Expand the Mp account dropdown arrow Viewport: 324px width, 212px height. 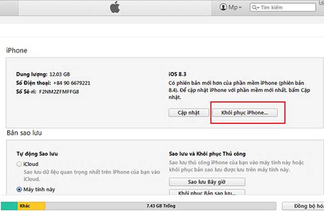[240, 7]
